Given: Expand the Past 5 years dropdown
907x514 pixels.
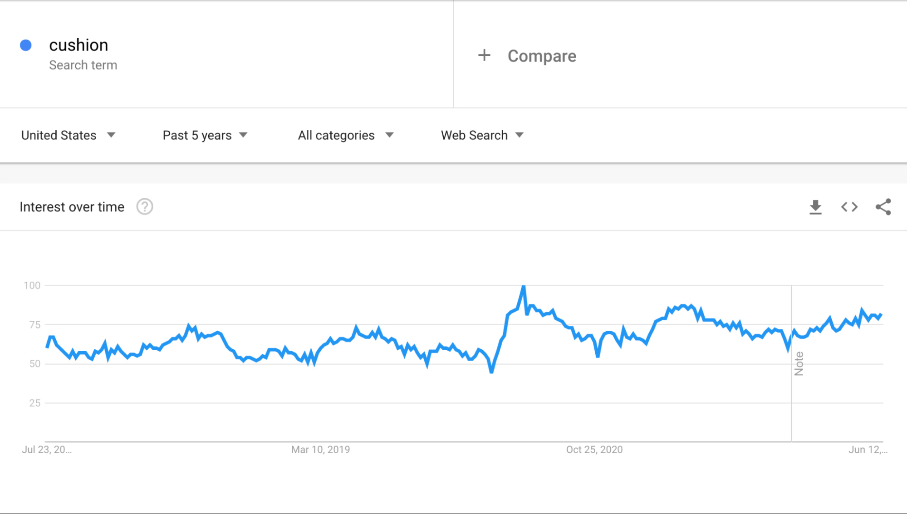Looking at the screenshot, I should click(205, 135).
